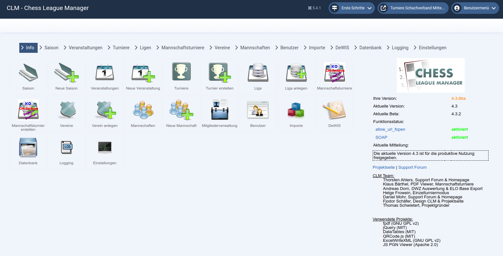Open the Logging file icon
This screenshot has height=256, width=503.
67,147
